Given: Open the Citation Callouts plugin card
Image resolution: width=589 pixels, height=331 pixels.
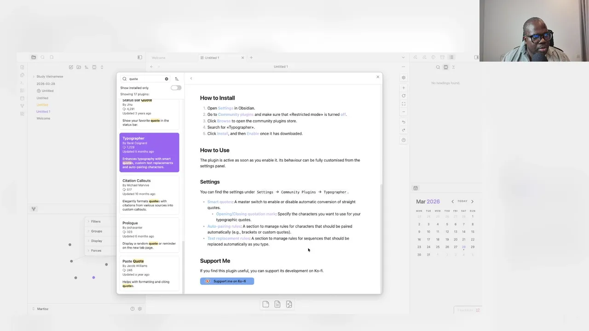Looking at the screenshot, I should [149, 195].
